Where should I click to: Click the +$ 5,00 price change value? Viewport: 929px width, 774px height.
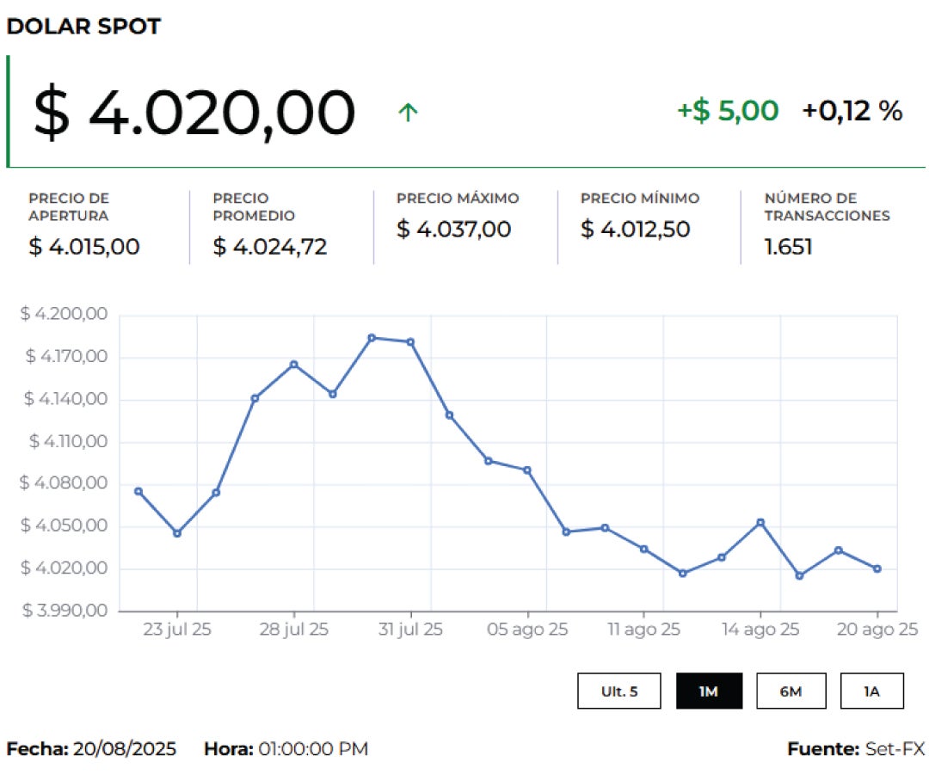(x=728, y=111)
